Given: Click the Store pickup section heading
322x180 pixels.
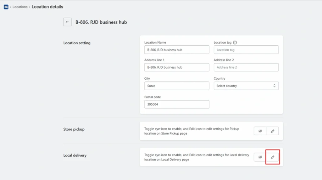Looking at the screenshot, I should (x=74, y=129).
